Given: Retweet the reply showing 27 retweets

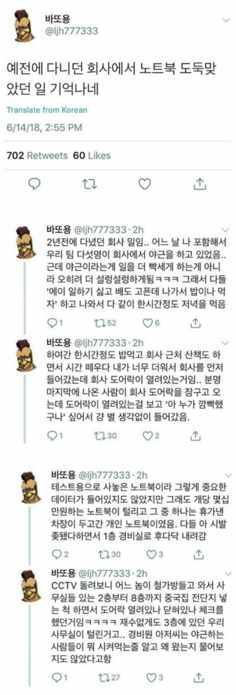Looking at the screenshot, I should 104,677.
